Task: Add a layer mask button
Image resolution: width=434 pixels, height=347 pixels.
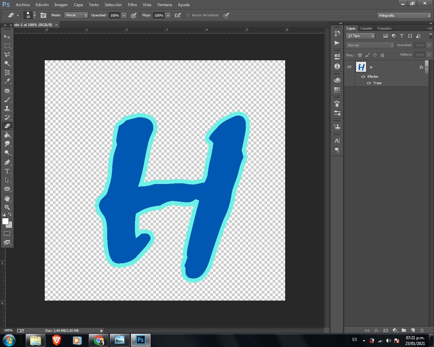Action: 386,330
